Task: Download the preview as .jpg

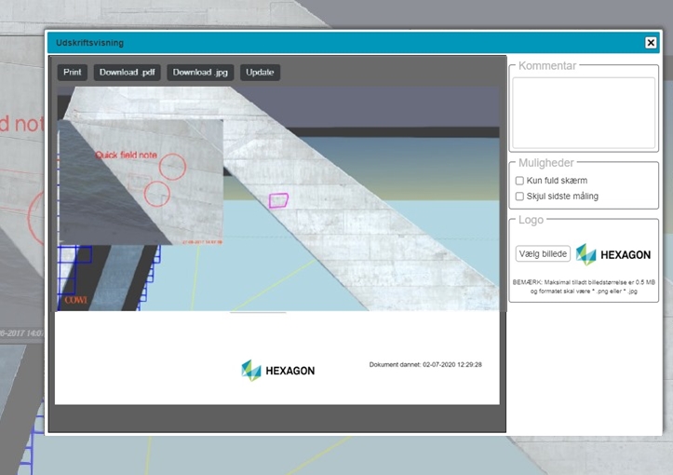Action: point(200,73)
